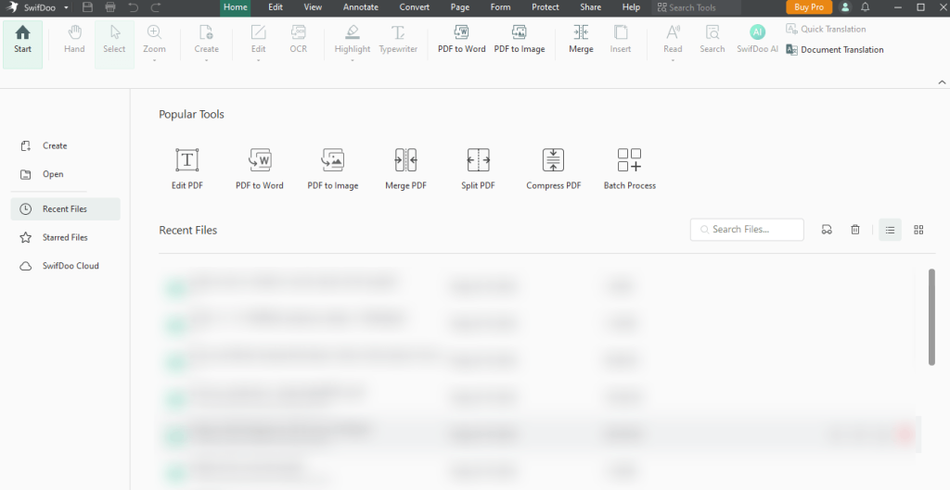The width and height of the screenshot is (950, 490).
Task: Open Compress PDF popular tool
Action: click(x=553, y=170)
